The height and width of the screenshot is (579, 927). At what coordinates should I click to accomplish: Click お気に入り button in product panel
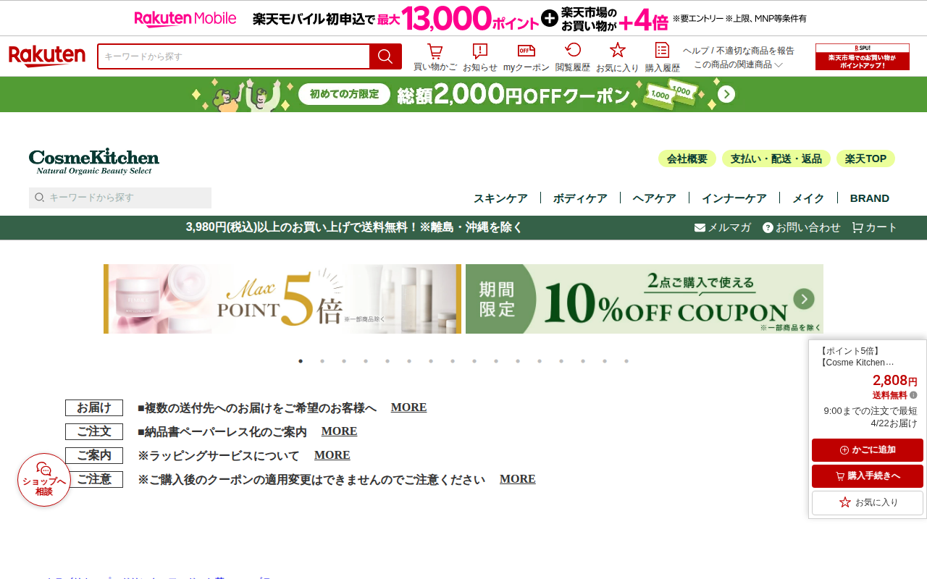(868, 502)
